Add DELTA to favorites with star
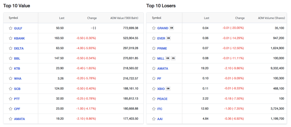The height and width of the screenshot is (127, 291). pos(10,48)
